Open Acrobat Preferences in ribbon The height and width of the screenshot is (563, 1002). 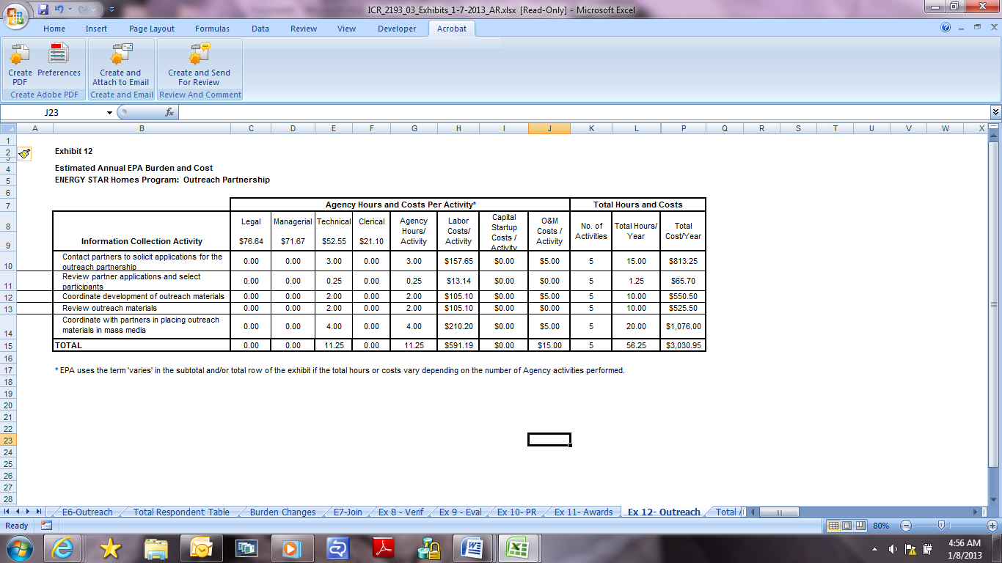tap(59, 60)
